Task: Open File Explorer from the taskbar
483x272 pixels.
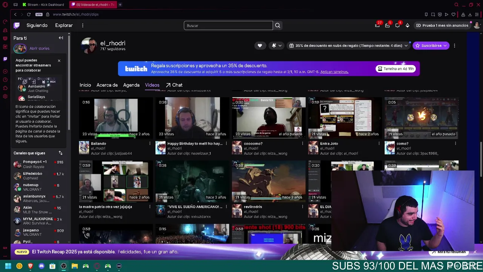Action: 75,266
